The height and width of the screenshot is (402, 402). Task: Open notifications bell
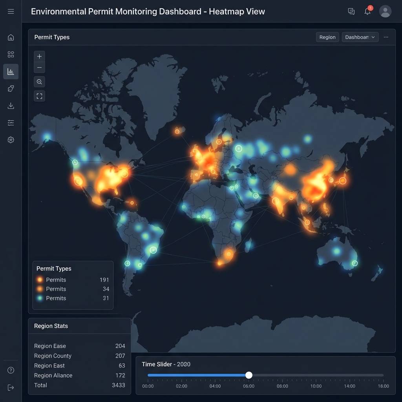click(x=367, y=11)
